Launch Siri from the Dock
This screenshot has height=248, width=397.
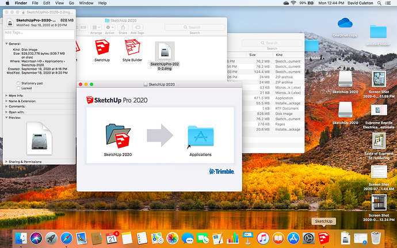pyautogui.click(x=36, y=238)
